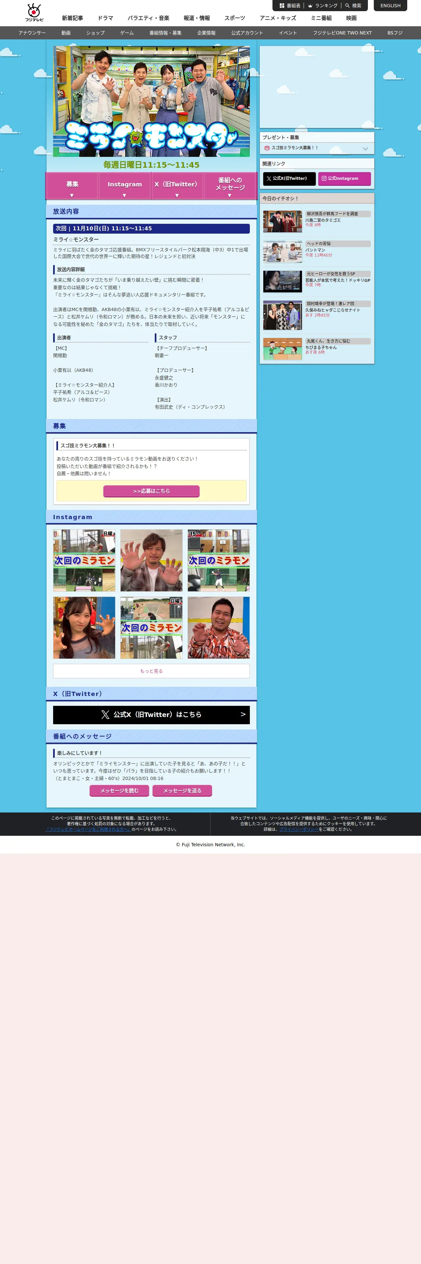Open Instagram post of man in plaid jacket
Viewport: 421px width, 1264px height.
[151, 560]
